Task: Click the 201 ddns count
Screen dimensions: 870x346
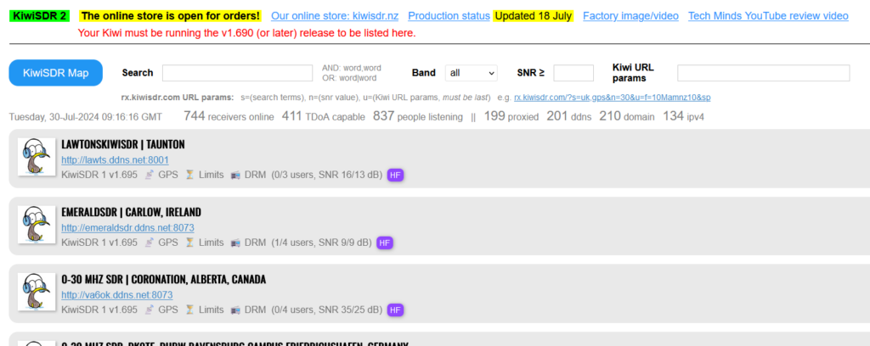Action: coord(569,116)
